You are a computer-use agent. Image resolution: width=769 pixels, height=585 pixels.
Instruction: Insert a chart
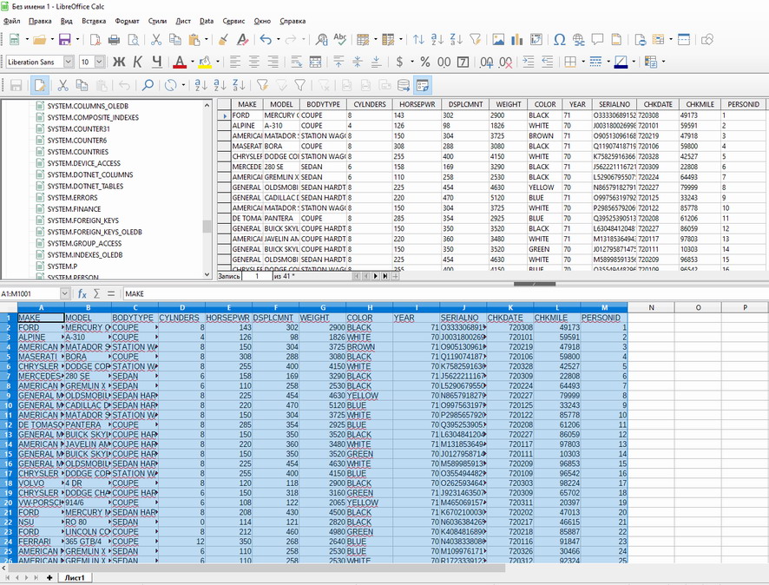516,41
